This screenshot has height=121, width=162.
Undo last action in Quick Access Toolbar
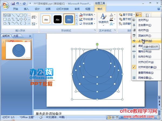pos(18,4)
